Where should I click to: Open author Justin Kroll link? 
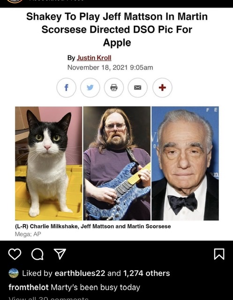point(94,58)
